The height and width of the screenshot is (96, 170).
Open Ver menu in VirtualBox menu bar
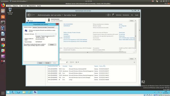pos(20,6)
